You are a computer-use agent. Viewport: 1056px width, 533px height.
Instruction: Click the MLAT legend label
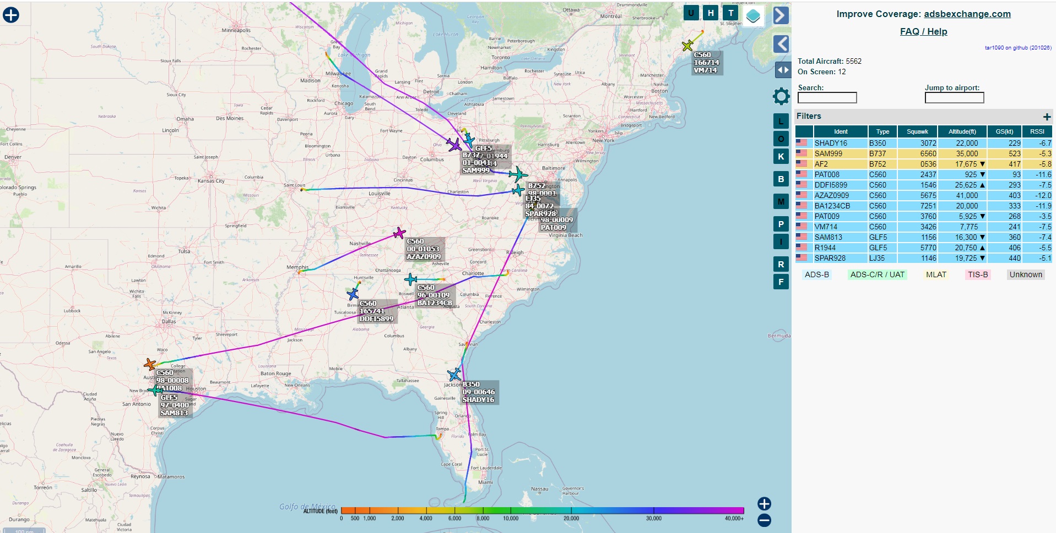pyautogui.click(x=936, y=274)
